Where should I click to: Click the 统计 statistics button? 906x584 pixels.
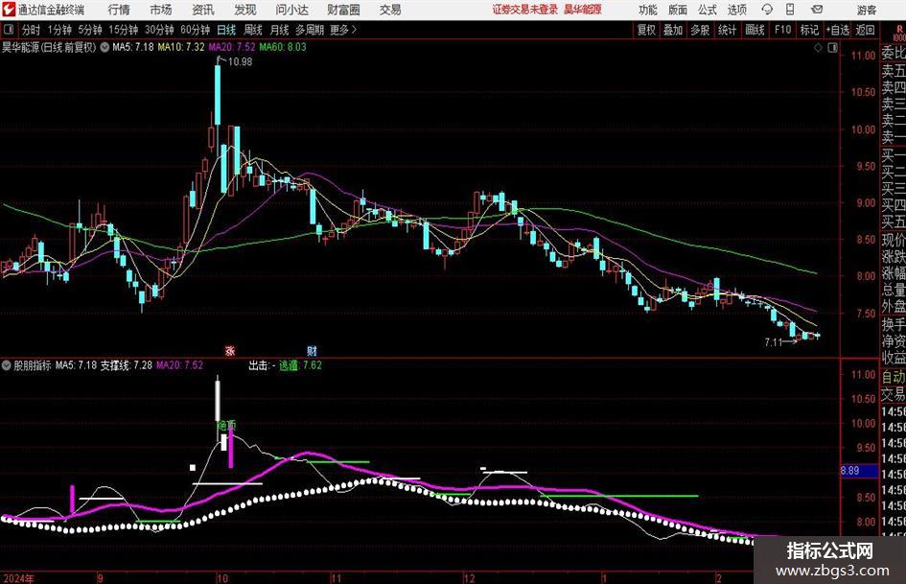727,30
